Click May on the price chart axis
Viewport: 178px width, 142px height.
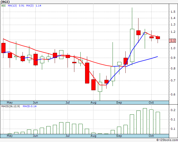click(10, 102)
